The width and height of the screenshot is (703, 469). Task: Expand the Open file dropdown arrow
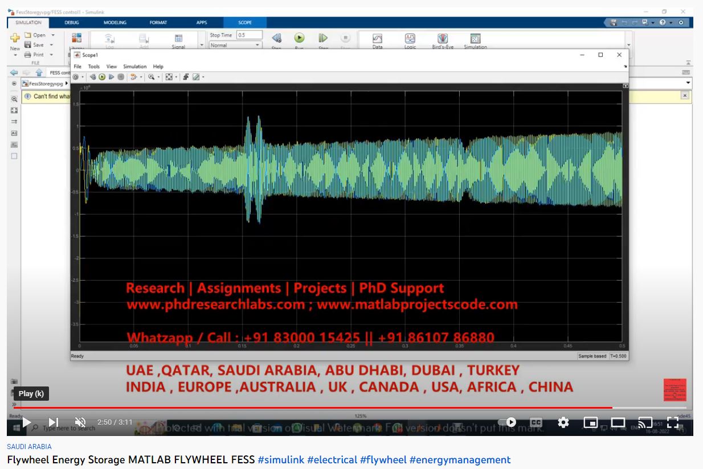pyautogui.click(x=53, y=35)
